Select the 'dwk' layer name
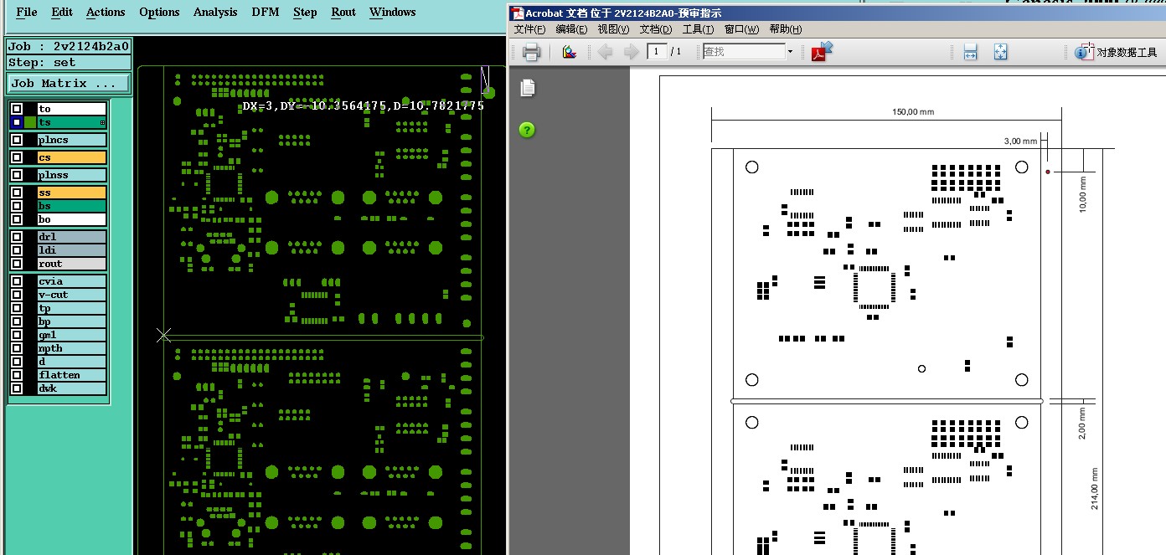The height and width of the screenshot is (555, 1166). pos(71,388)
